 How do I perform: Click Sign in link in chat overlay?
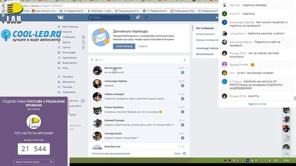pos(253,104)
